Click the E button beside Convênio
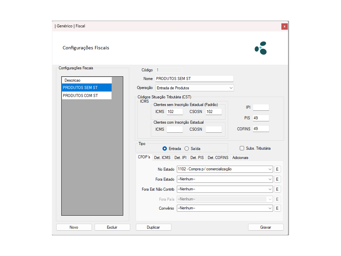The image size is (341, 256). 277,208
